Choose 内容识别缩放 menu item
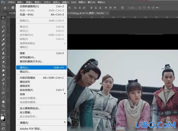Viewport: 178px width, 131px height. click(41, 78)
